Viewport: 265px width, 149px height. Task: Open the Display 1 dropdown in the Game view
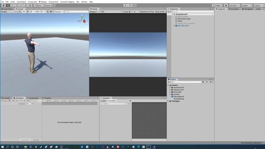[x=95, y=12]
